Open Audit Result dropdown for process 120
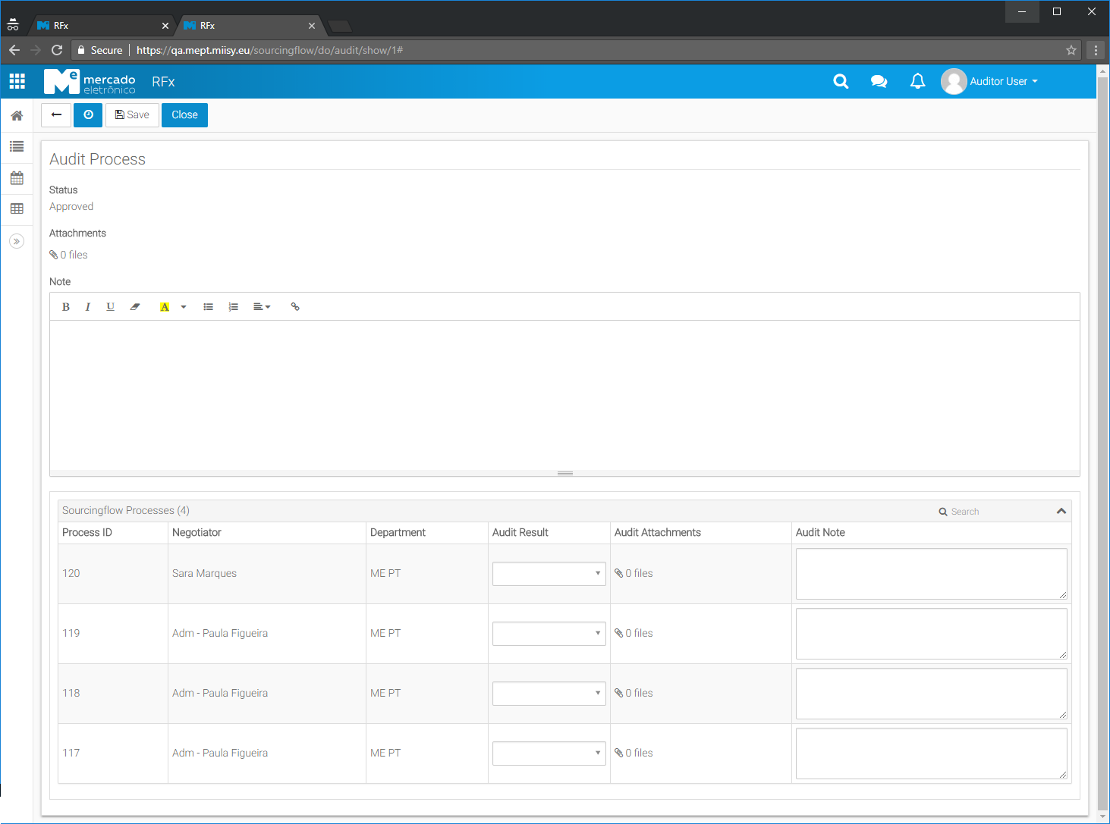1110x824 pixels. (549, 574)
